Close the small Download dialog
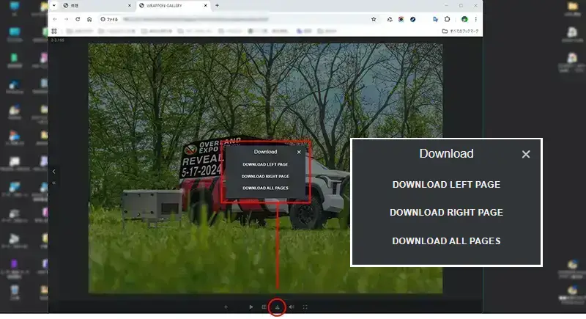Image resolution: width=586 pixels, height=319 pixels. pos(299,152)
